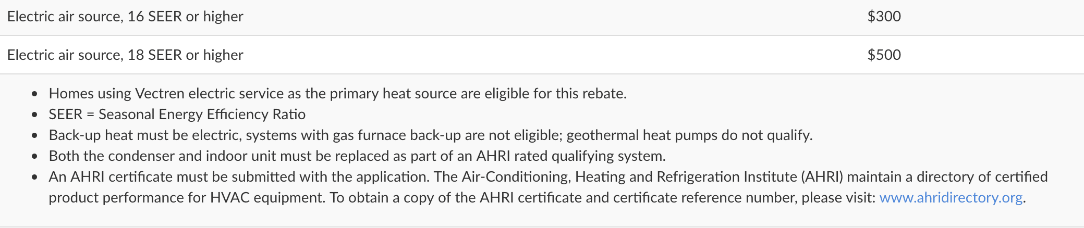Click the bullet point before Back-up heat
Viewport: 1084px width, 228px height.
34,136
